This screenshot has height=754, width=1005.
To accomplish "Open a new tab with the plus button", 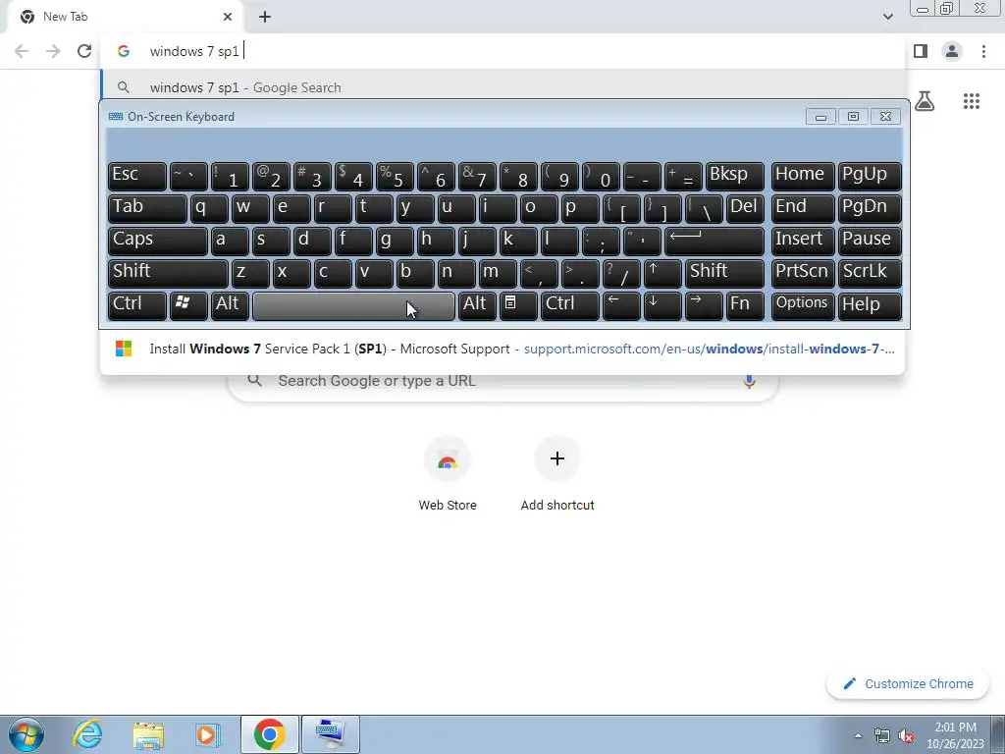I will pos(265,17).
